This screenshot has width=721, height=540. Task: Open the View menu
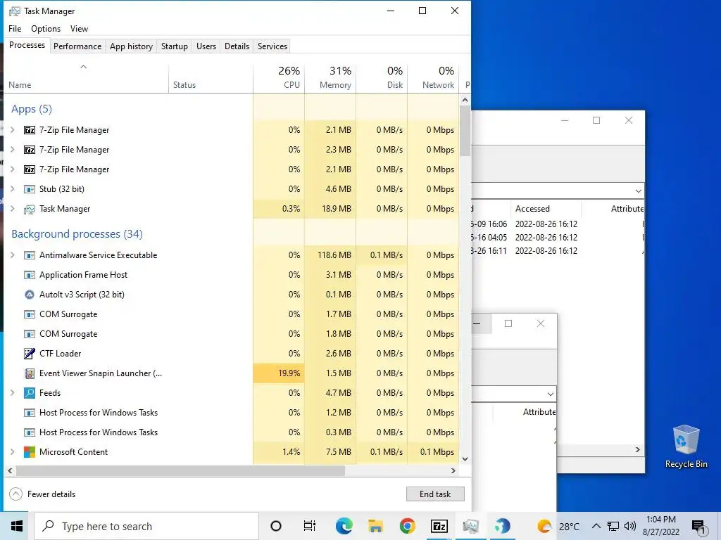pyautogui.click(x=79, y=28)
